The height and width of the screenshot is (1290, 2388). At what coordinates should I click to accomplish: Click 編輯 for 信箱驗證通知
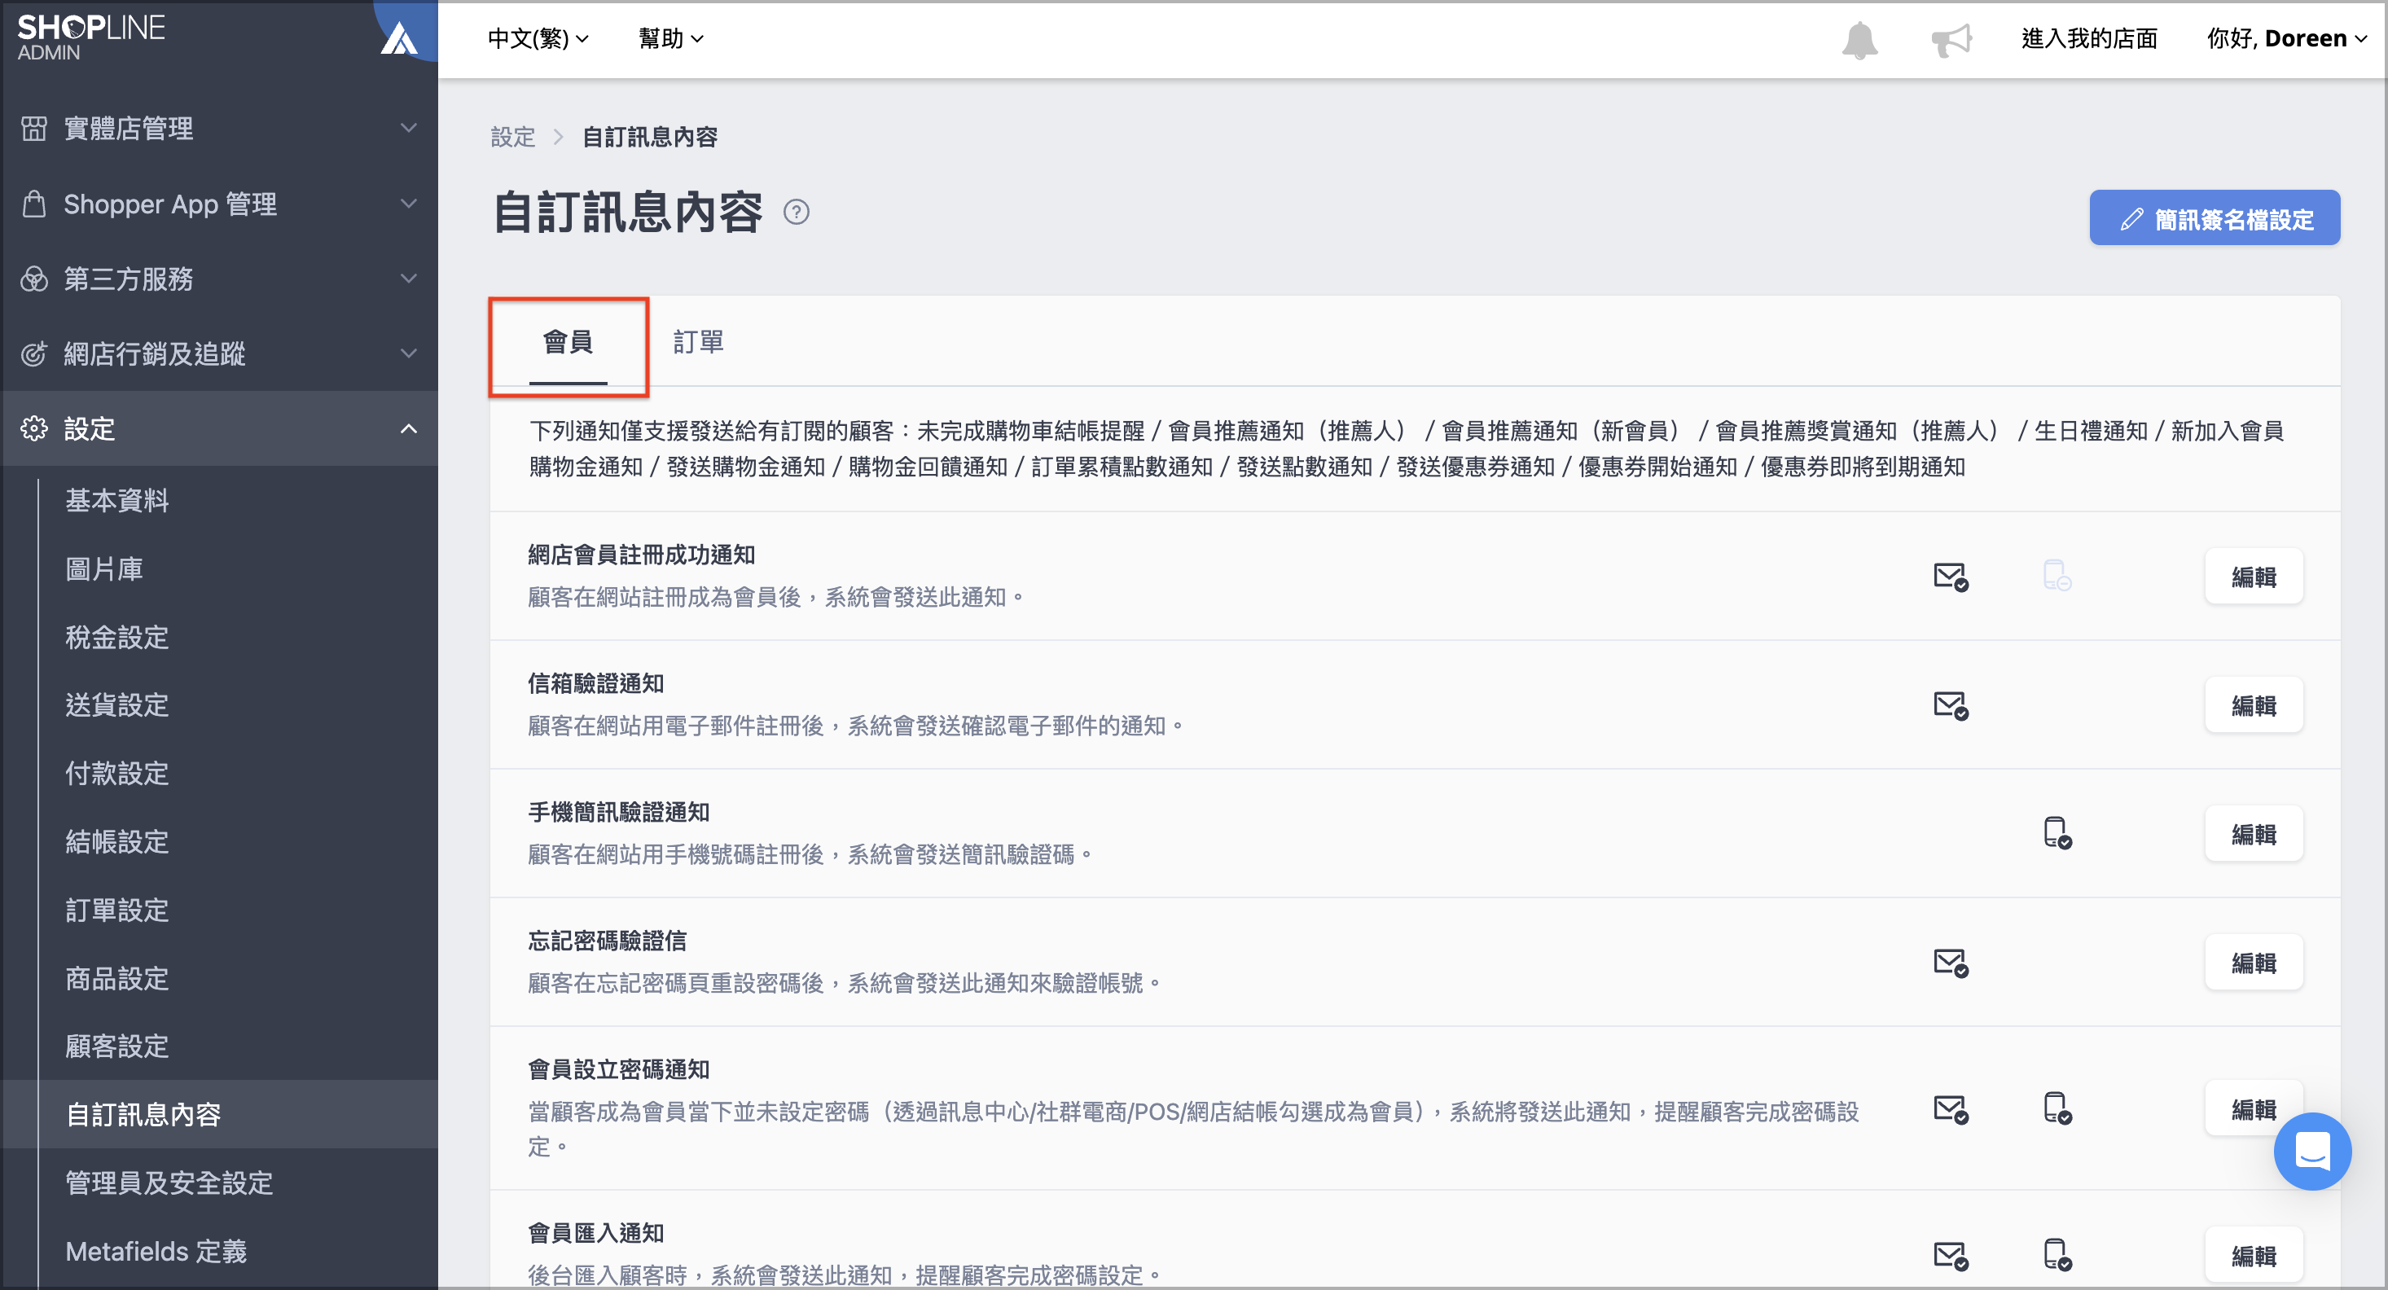(x=2254, y=705)
